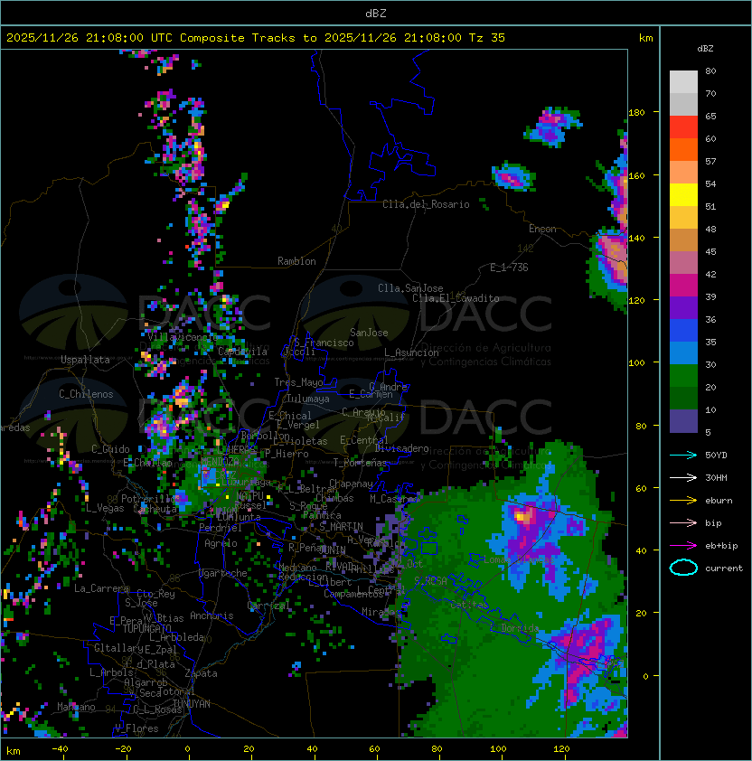Click the cyan 50YD arrow in the legend

point(683,456)
